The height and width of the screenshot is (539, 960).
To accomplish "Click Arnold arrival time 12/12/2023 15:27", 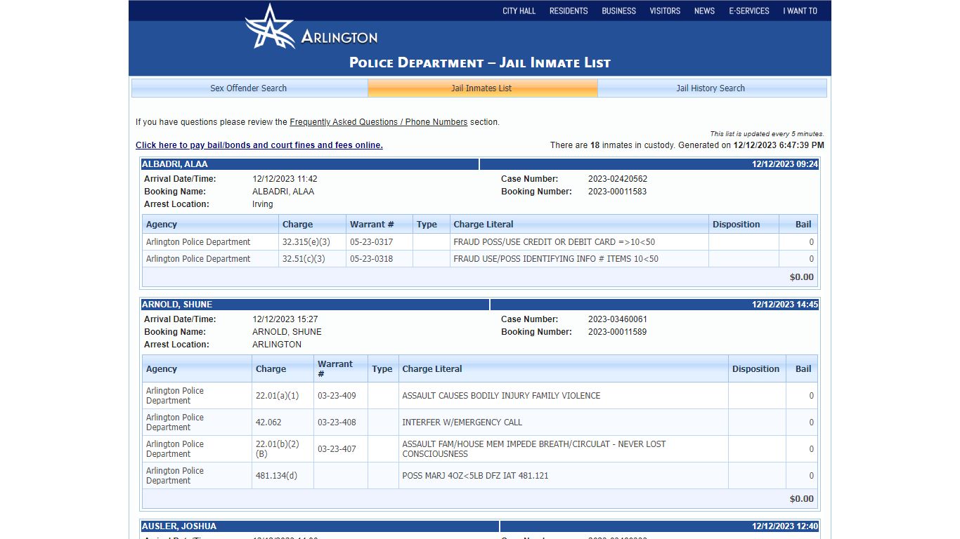I will pos(285,319).
